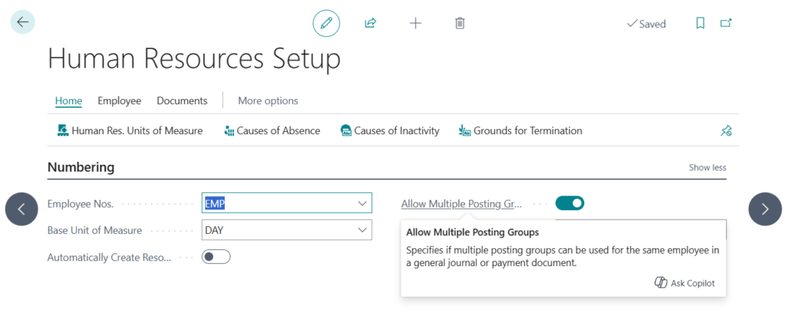Click the pencil edit icon

click(326, 23)
